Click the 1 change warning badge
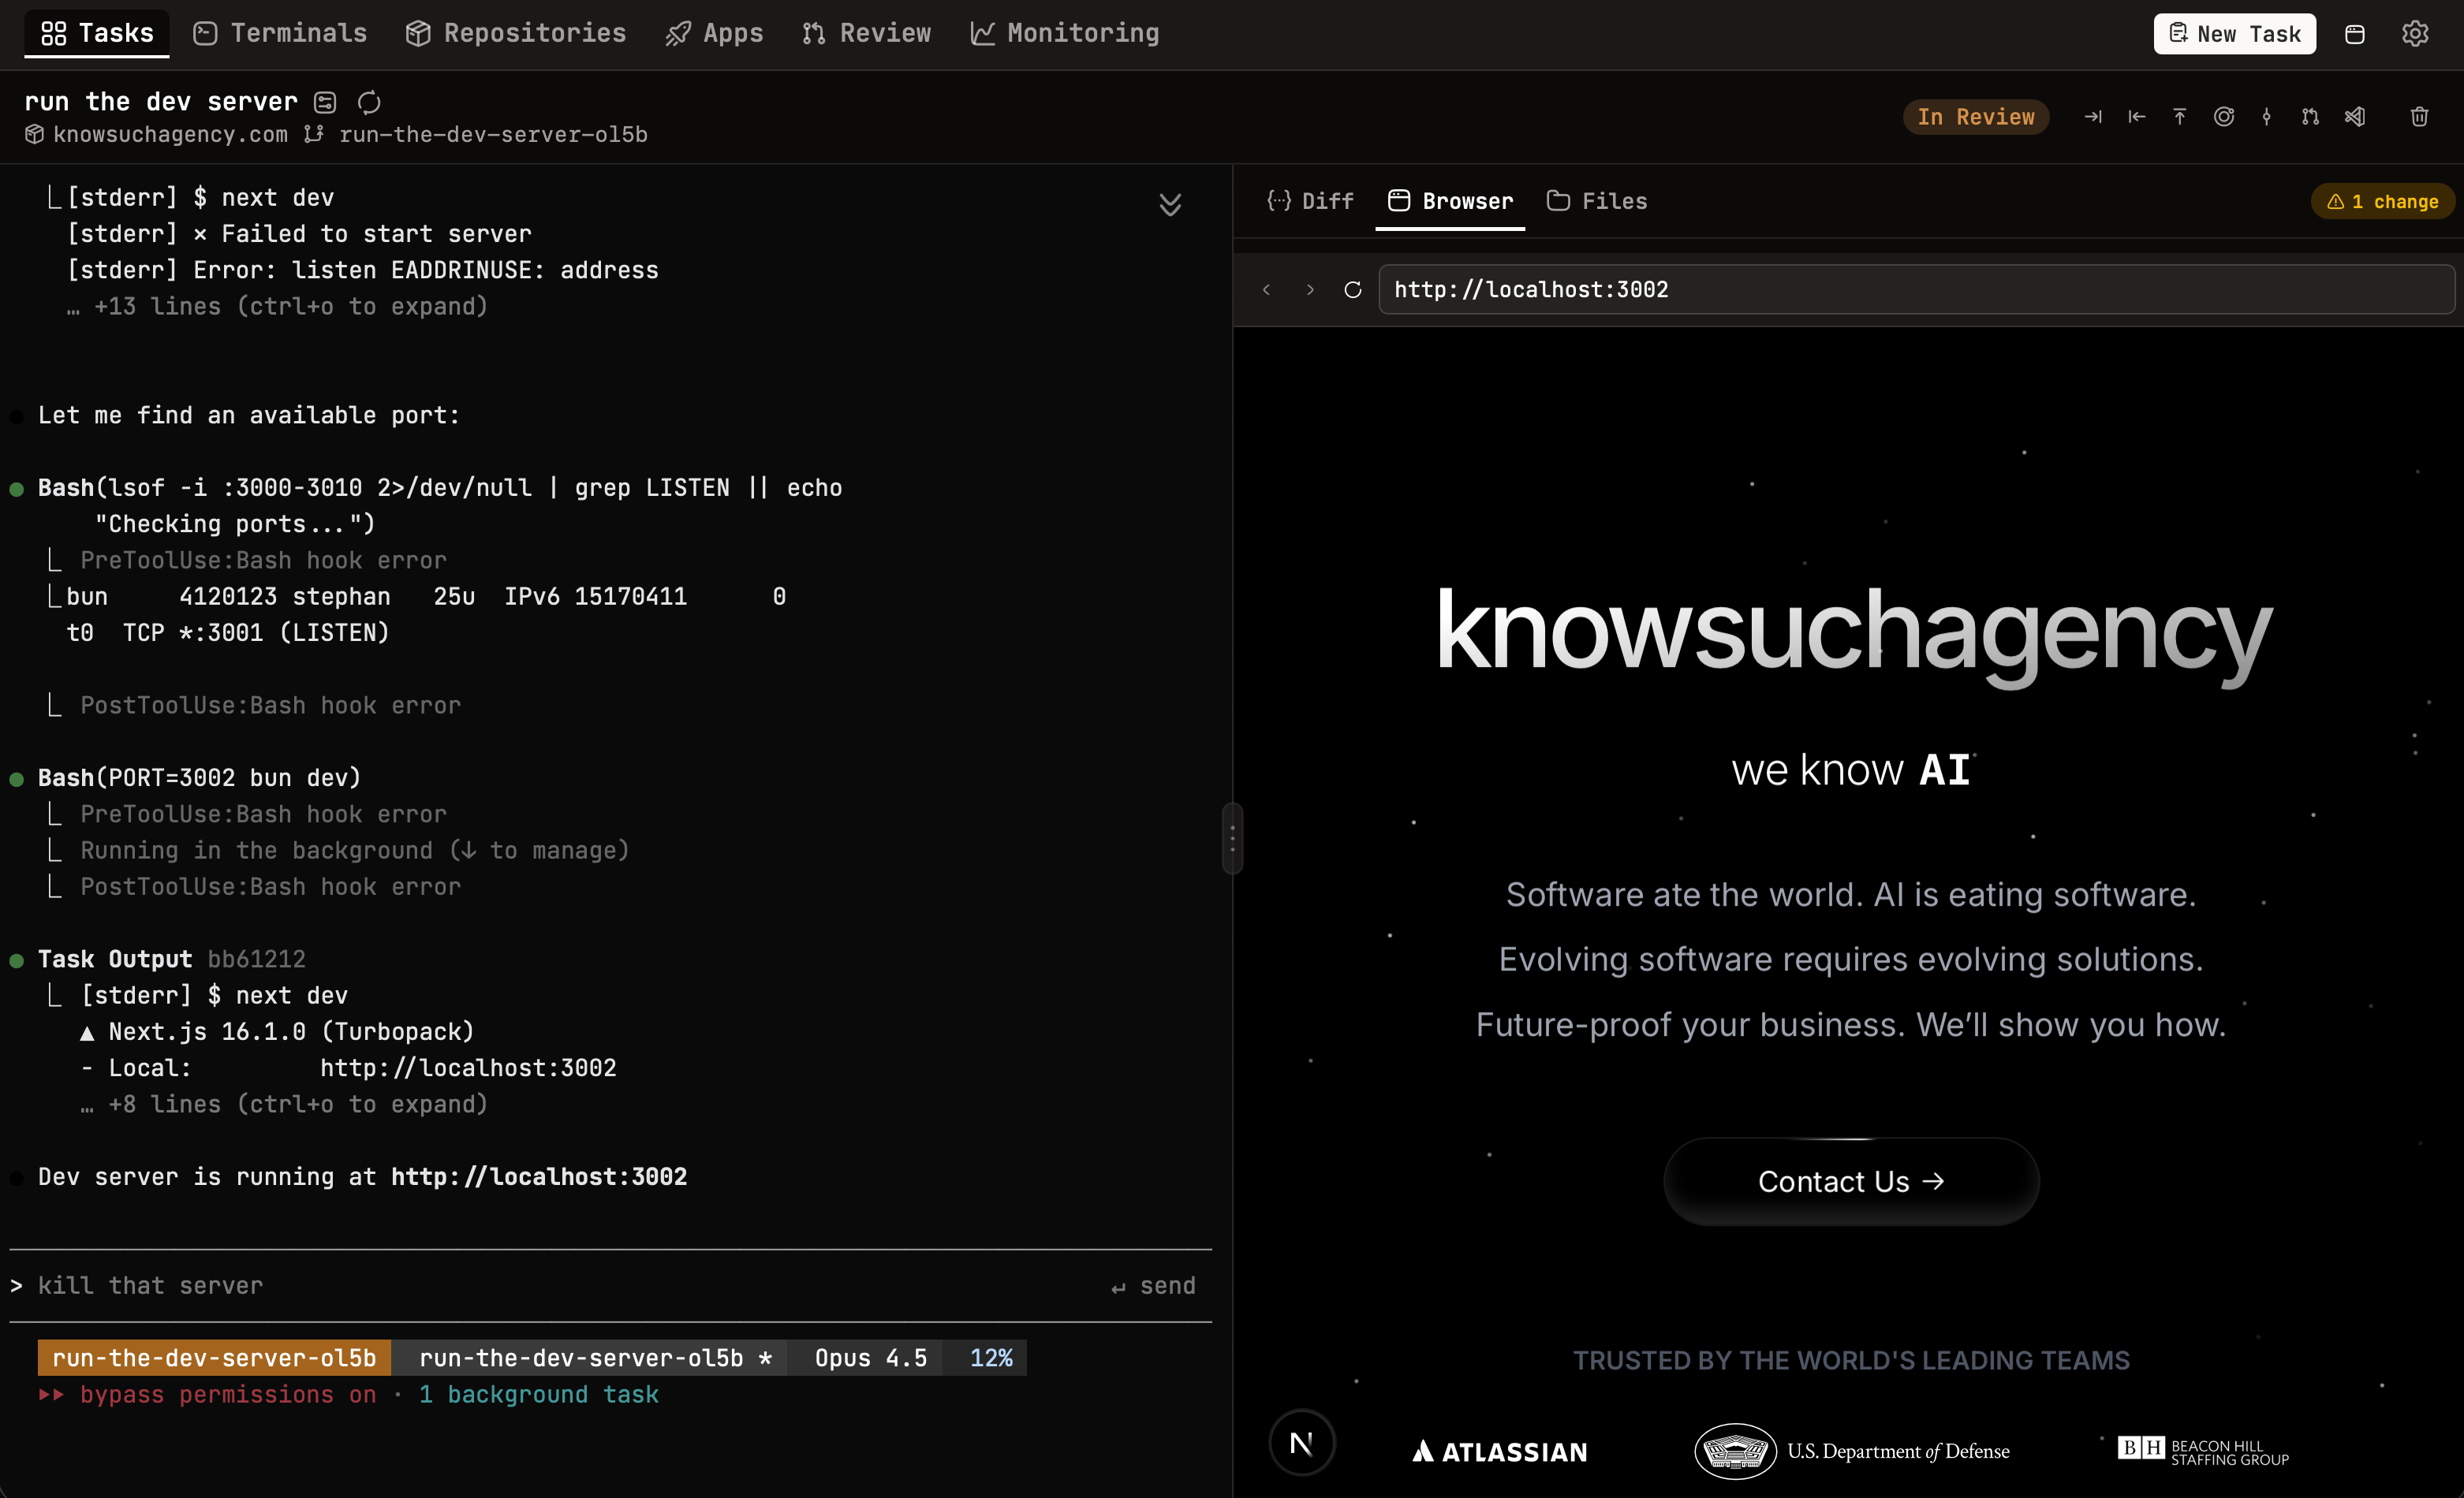Viewport: 2464px width, 1498px height. (x=2383, y=201)
